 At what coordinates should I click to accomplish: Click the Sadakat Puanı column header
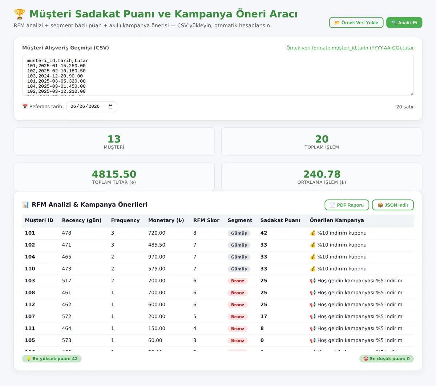coord(280,220)
